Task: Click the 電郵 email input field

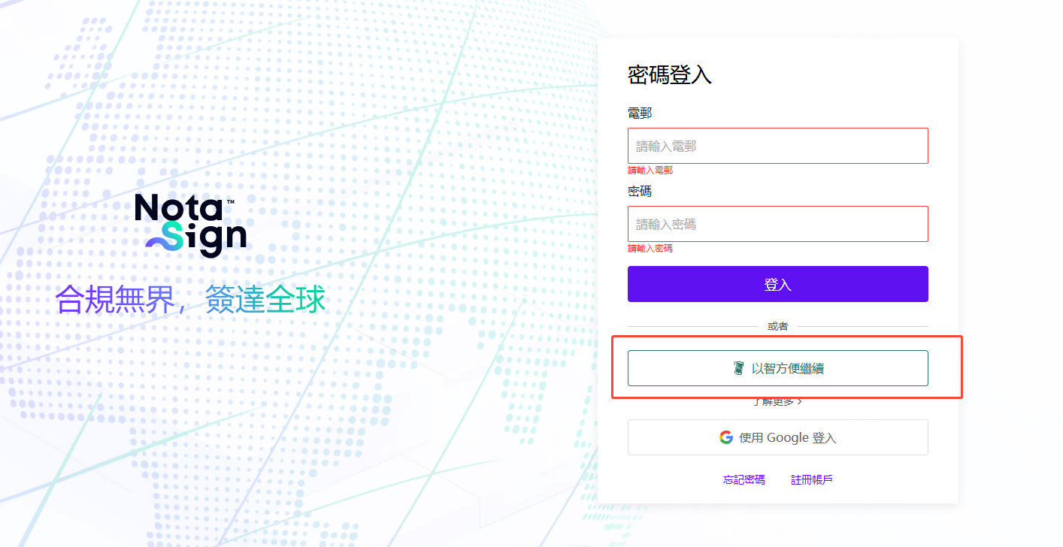Action: pos(777,146)
